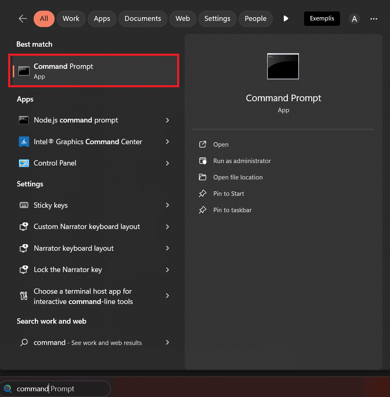Open Custom Narrator keyboard layout setting
Viewport: 390px width, 397px height.
click(x=94, y=227)
